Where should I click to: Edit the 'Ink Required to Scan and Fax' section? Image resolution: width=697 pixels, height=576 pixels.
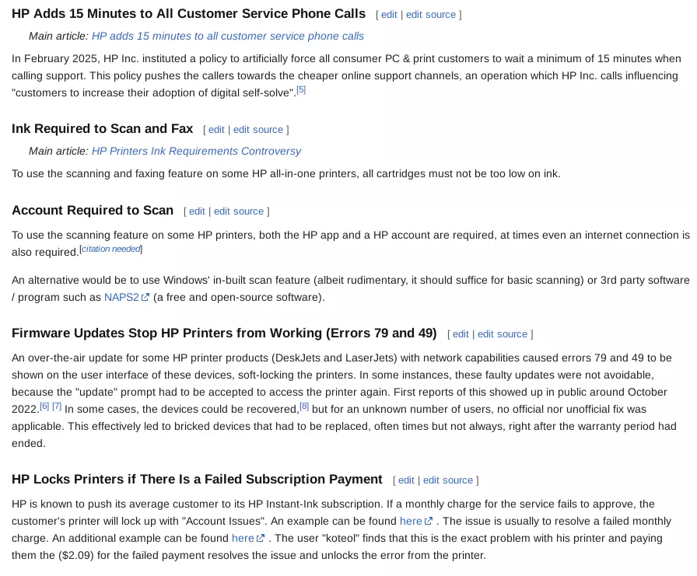tap(216, 130)
